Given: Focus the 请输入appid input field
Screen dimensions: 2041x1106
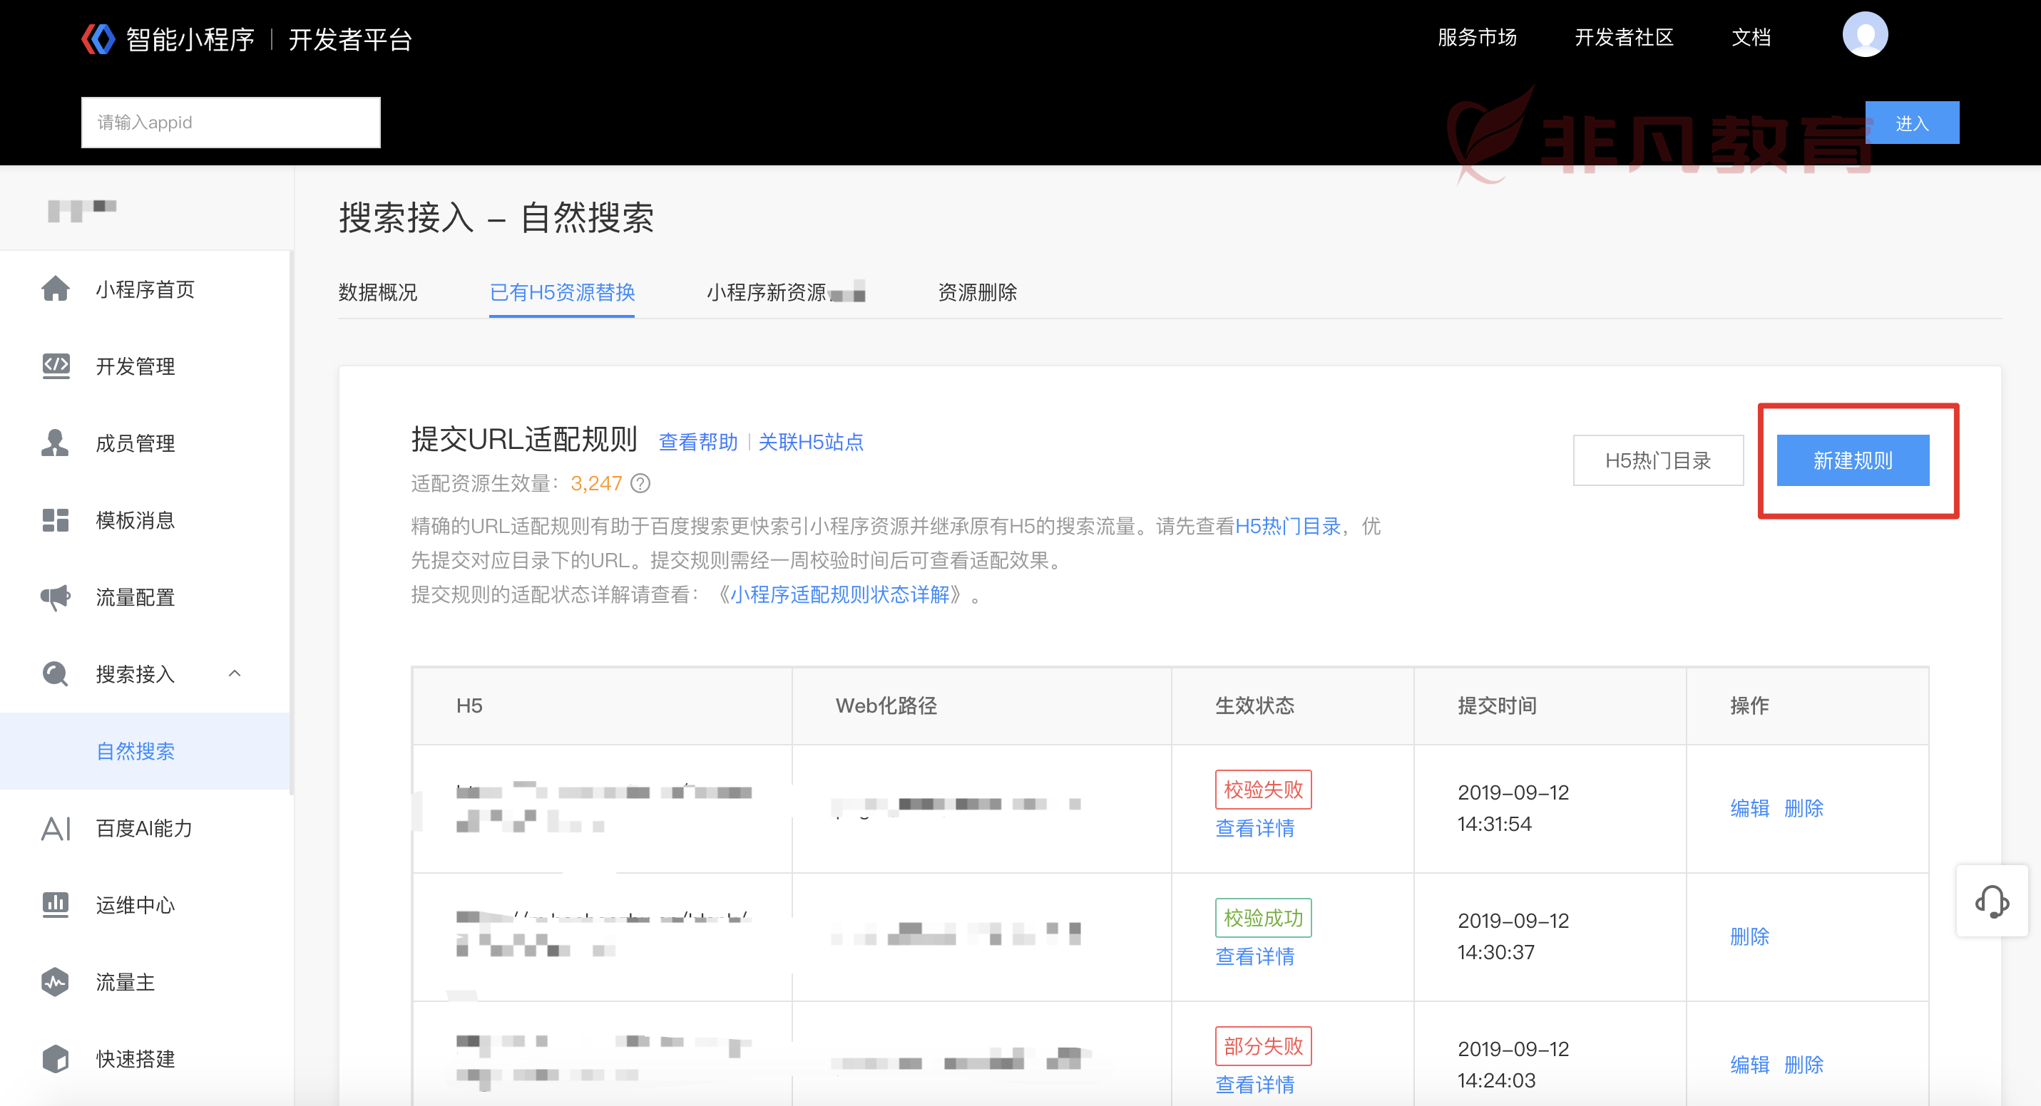Looking at the screenshot, I should tap(230, 122).
